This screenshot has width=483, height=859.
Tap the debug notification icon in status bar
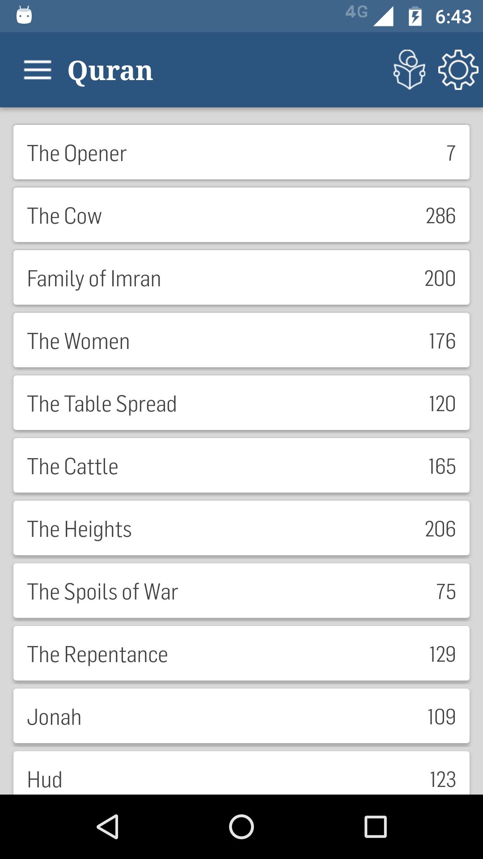click(x=24, y=15)
